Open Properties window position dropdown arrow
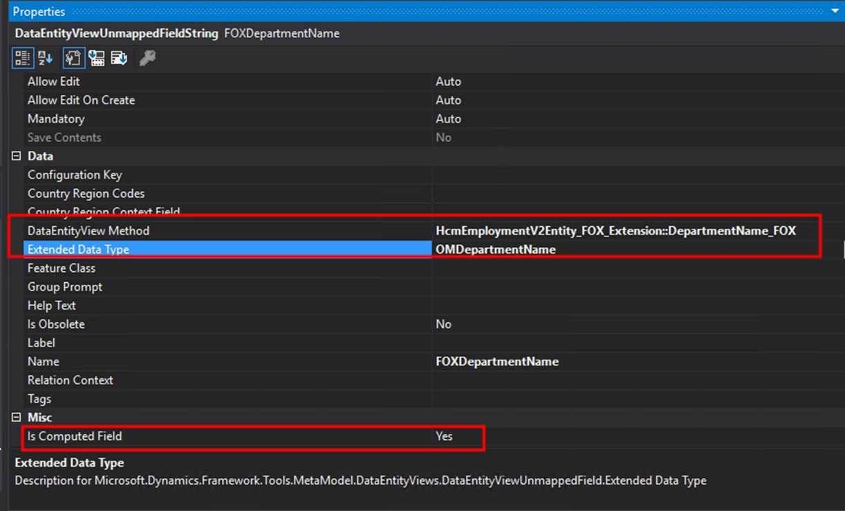The width and height of the screenshot is (845, 511). (x=835, y=12)
